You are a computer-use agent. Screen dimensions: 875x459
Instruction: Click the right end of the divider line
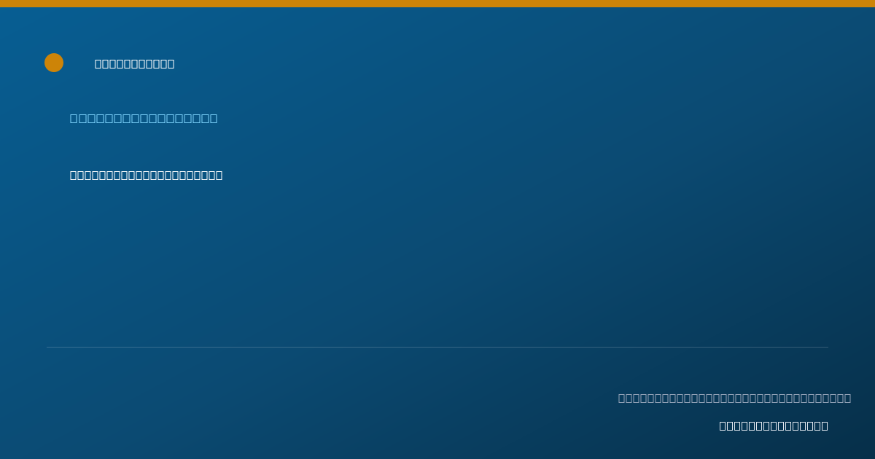pyautogui.click(x=827, y=347)
